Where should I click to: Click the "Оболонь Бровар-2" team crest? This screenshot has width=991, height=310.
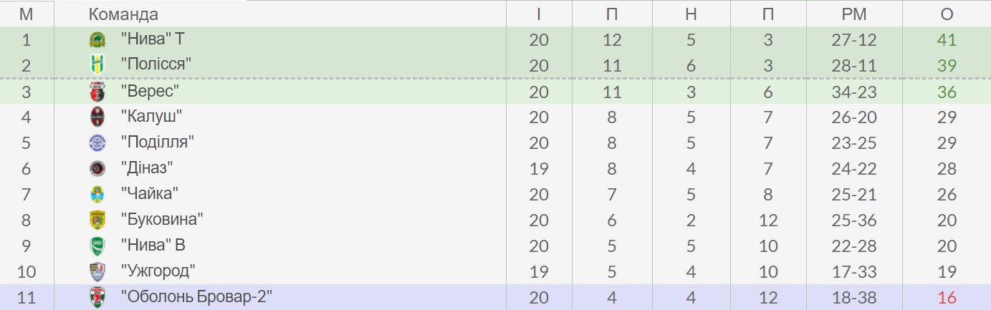(97, 297)
